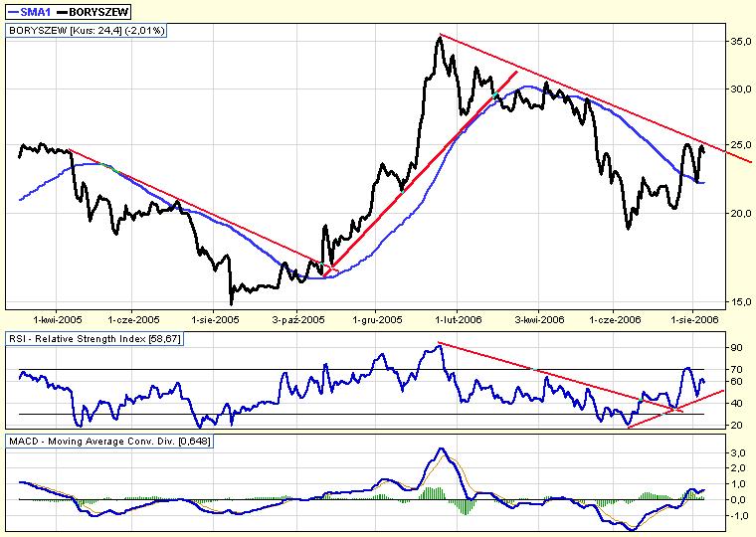Click the 1-sie-2006 date label
The width and height of the screenshot is (756, 537).
[694, 319]
